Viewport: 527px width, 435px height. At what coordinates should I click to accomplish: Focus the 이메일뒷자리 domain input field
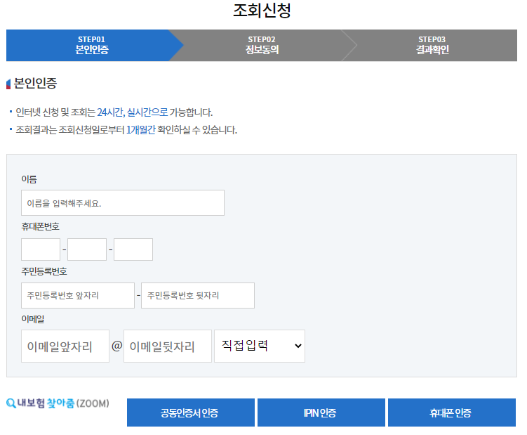coord(168,346)
